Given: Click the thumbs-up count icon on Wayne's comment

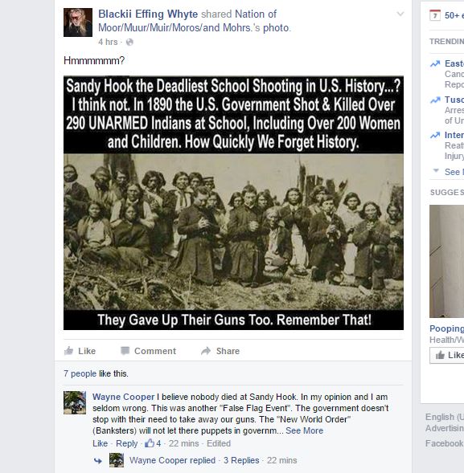Looking at the screenshot, I should [x=150, y=442].
